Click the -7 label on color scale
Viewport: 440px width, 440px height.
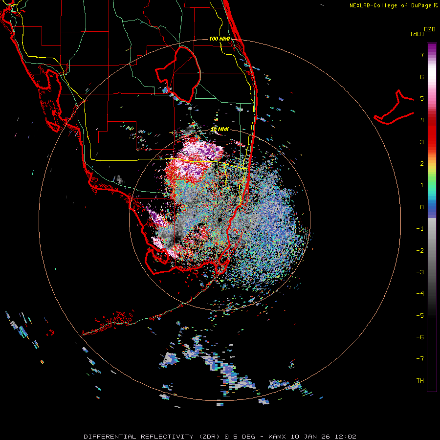point(420,359)
